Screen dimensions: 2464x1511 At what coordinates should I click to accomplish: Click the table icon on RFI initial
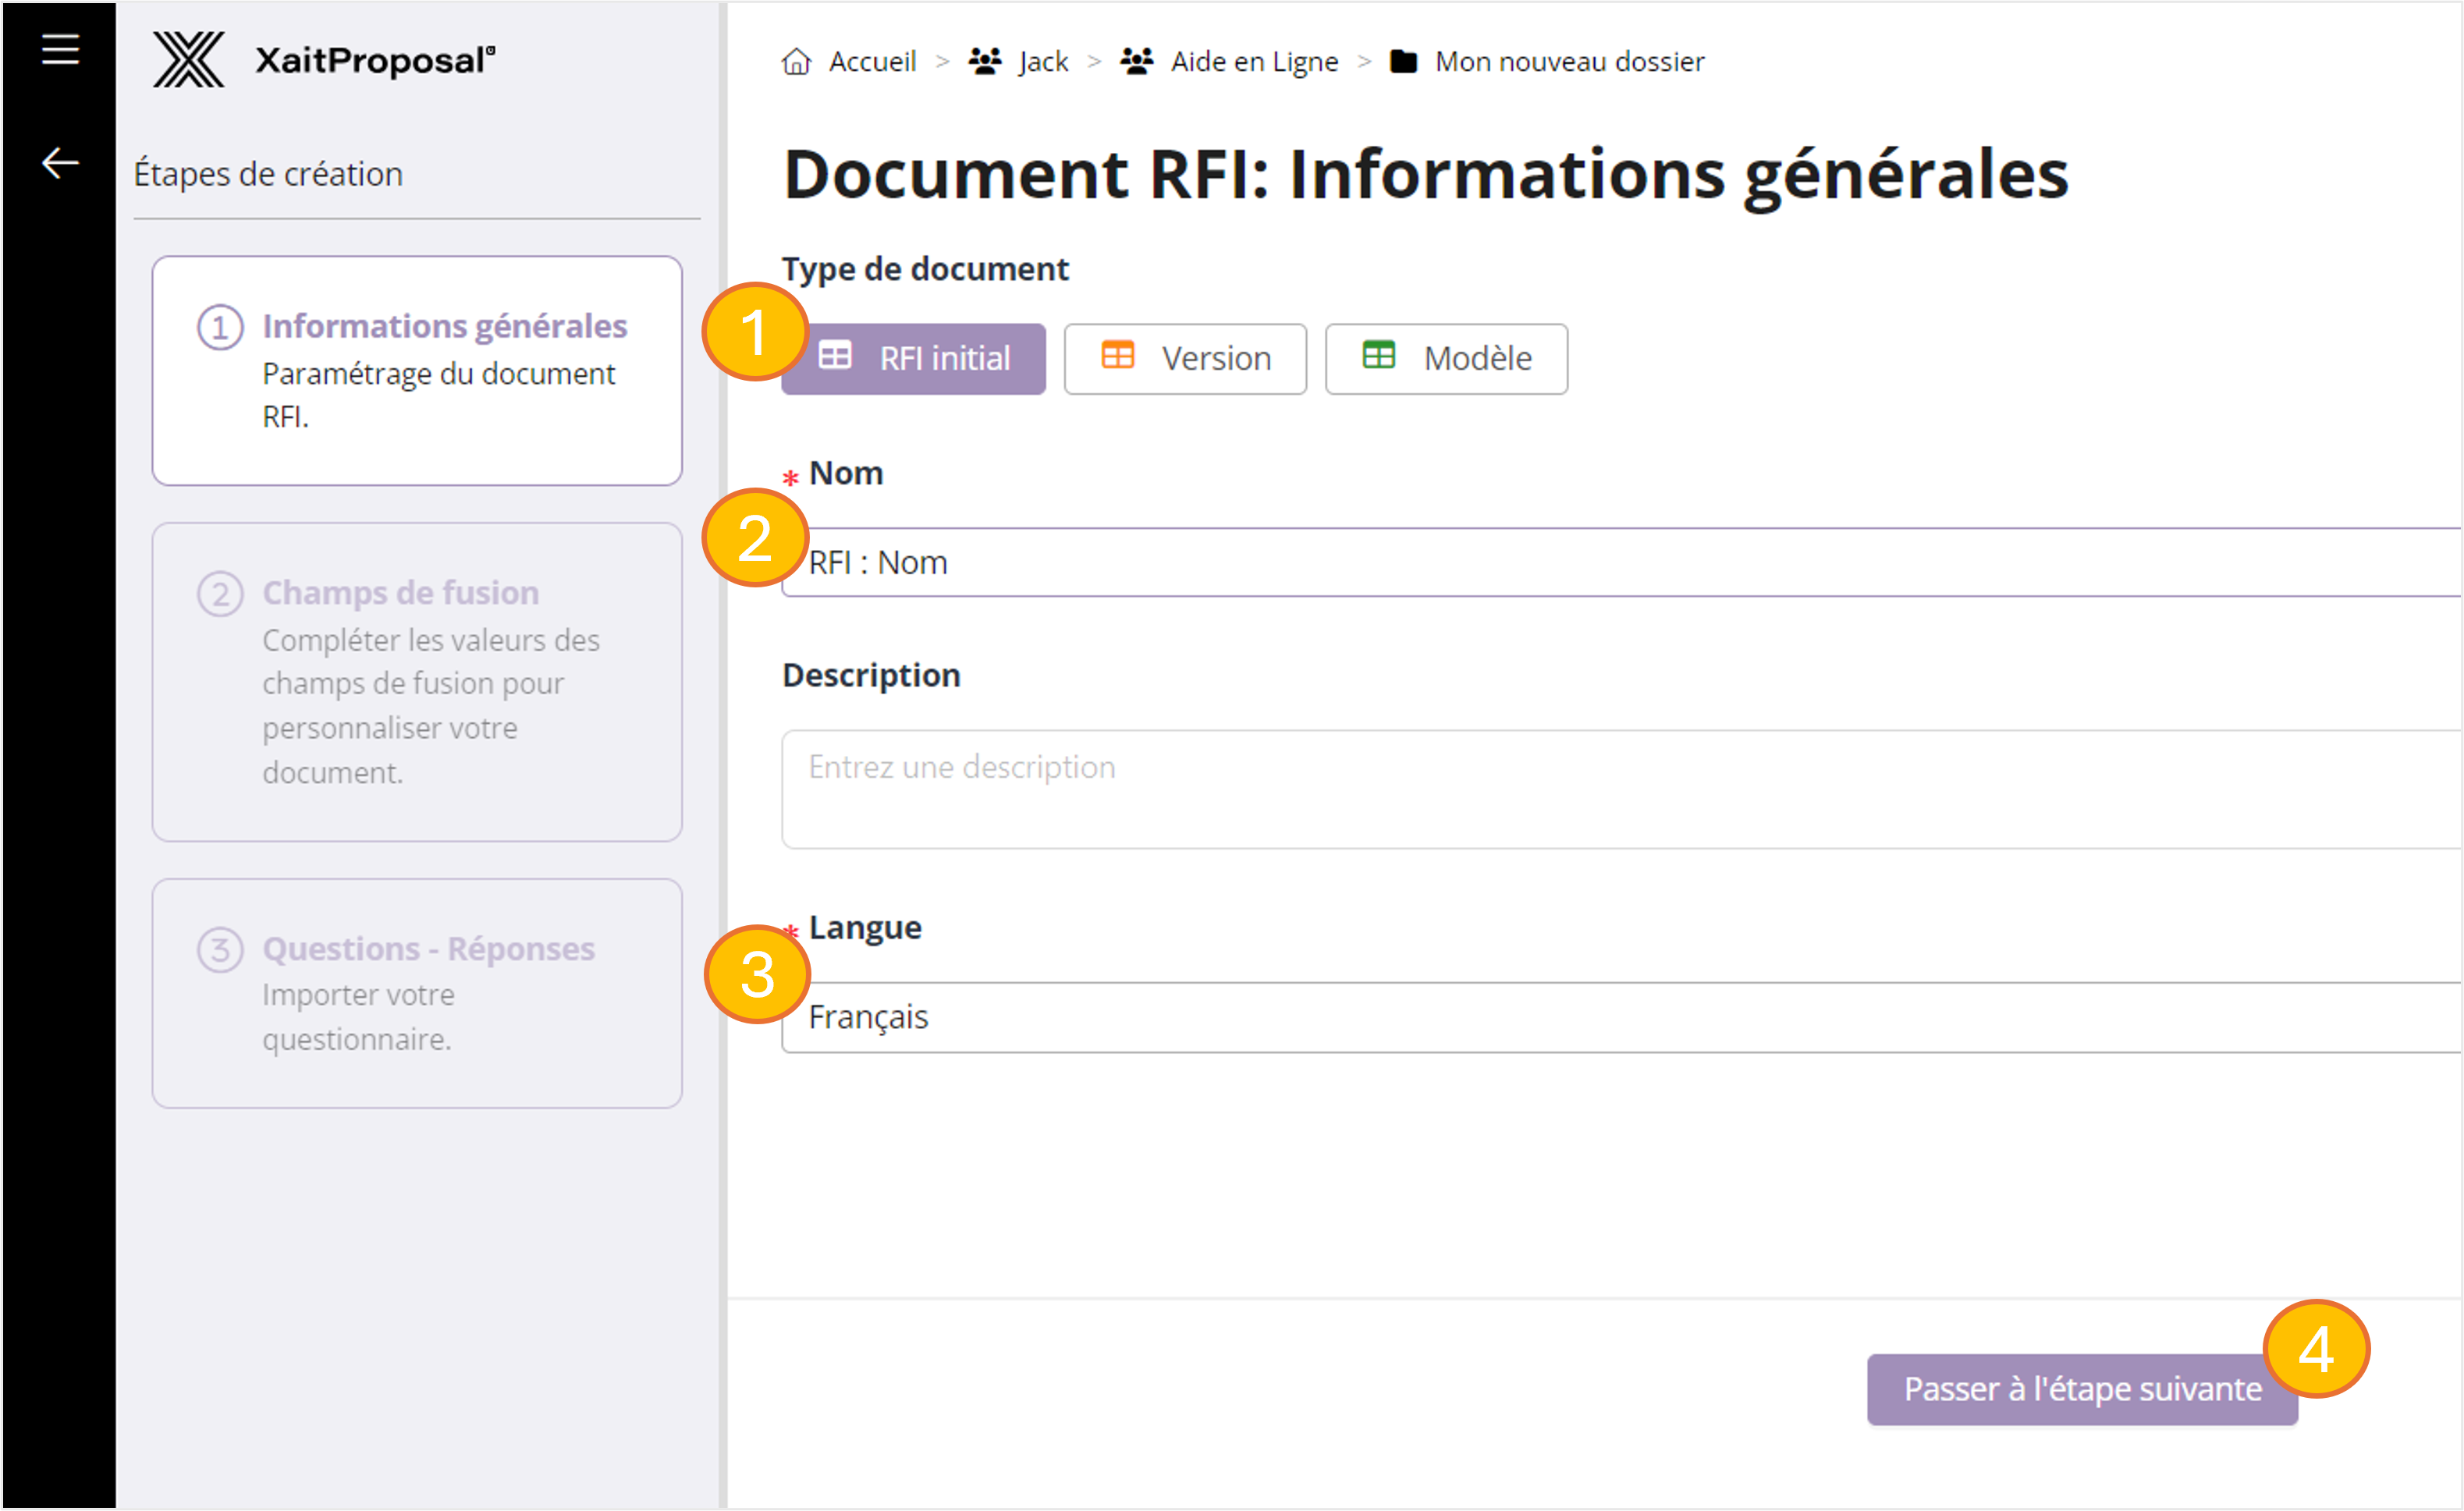836,357
